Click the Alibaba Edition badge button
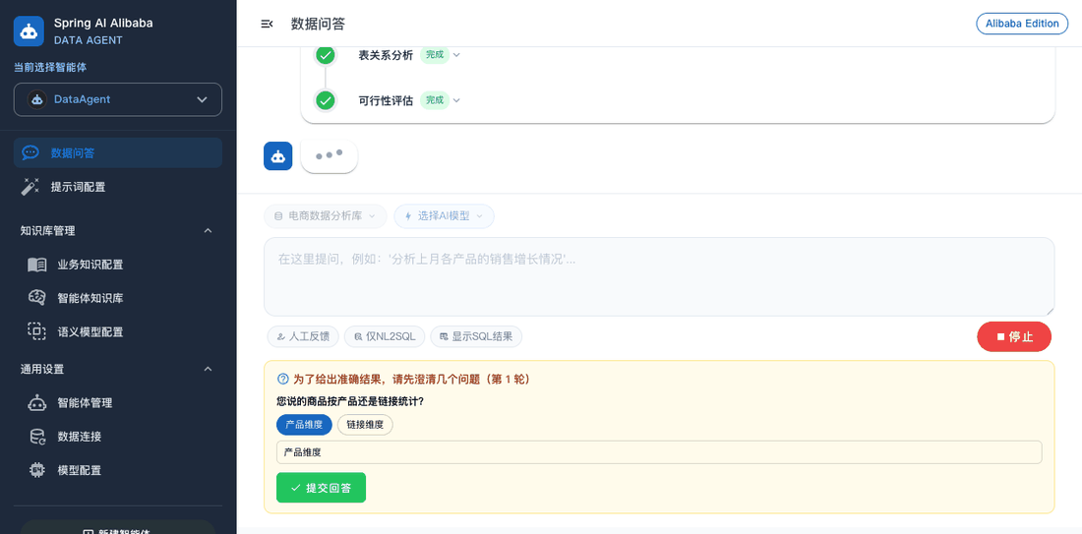 coord(1022,24)
